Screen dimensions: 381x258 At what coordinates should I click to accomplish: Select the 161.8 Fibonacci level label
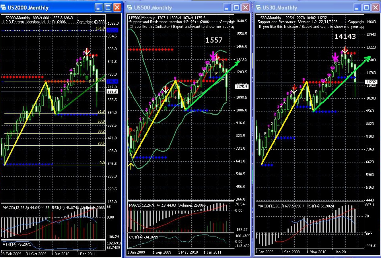coord(100,28)
